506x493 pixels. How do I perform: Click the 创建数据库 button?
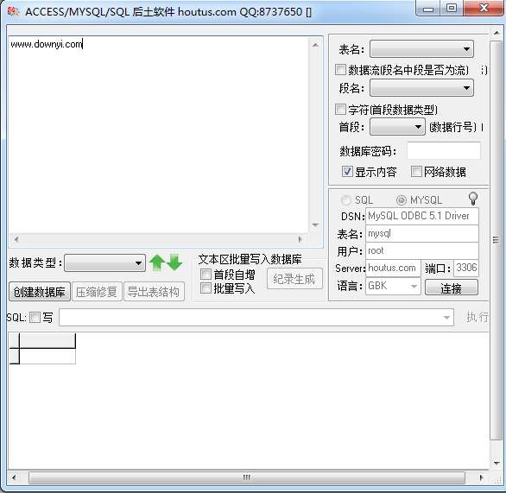pos(40,292)
